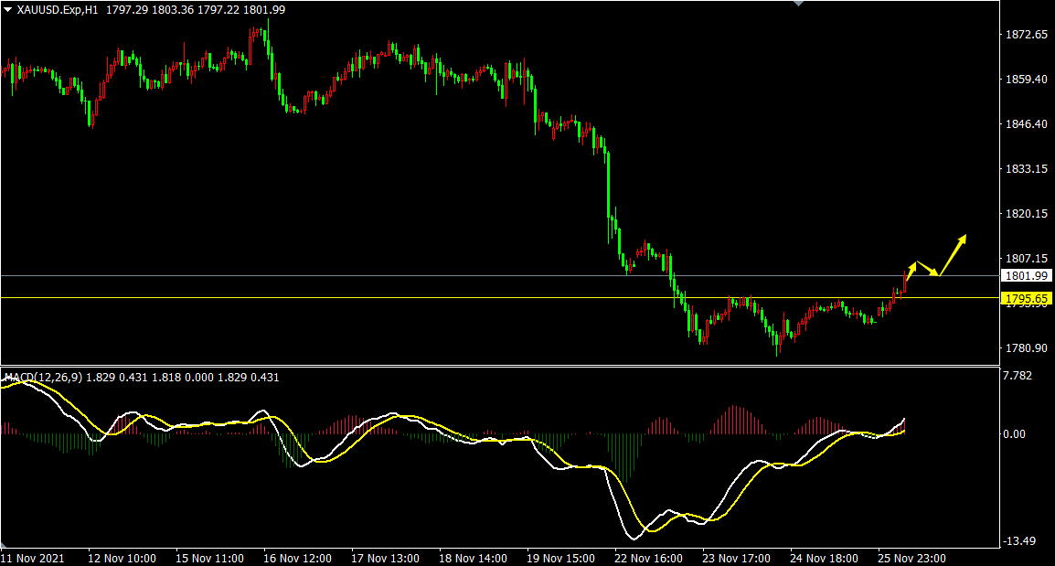Click the white 1801.99 current price label

click(x=1025, y=276)
